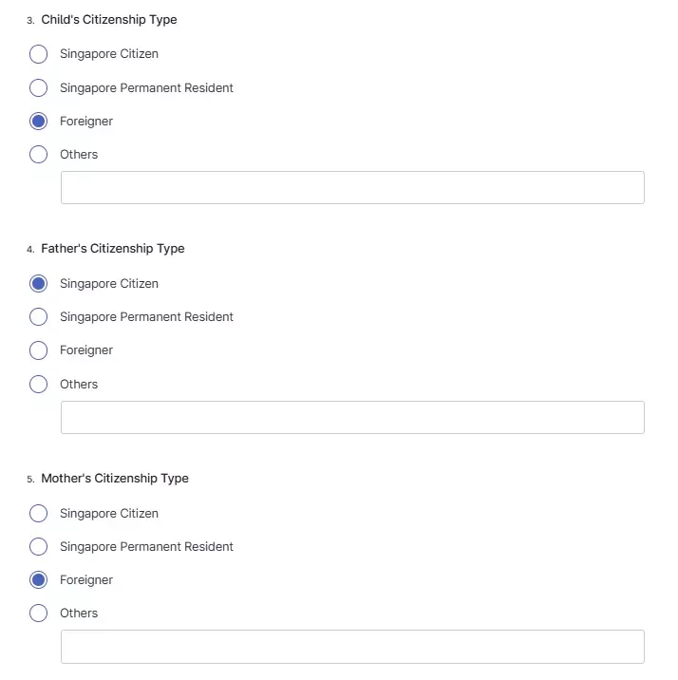
Task: Select Foreigner under Mother's Citizenship Type
Action: click(38, 580)
